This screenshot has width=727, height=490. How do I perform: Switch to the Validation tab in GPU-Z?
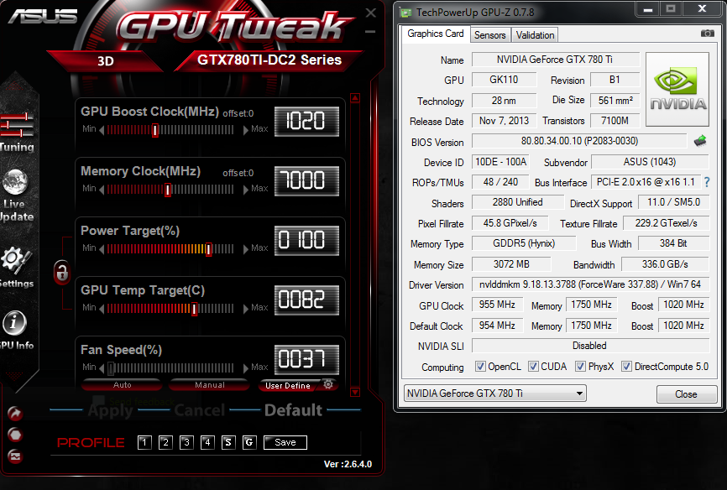535,35
